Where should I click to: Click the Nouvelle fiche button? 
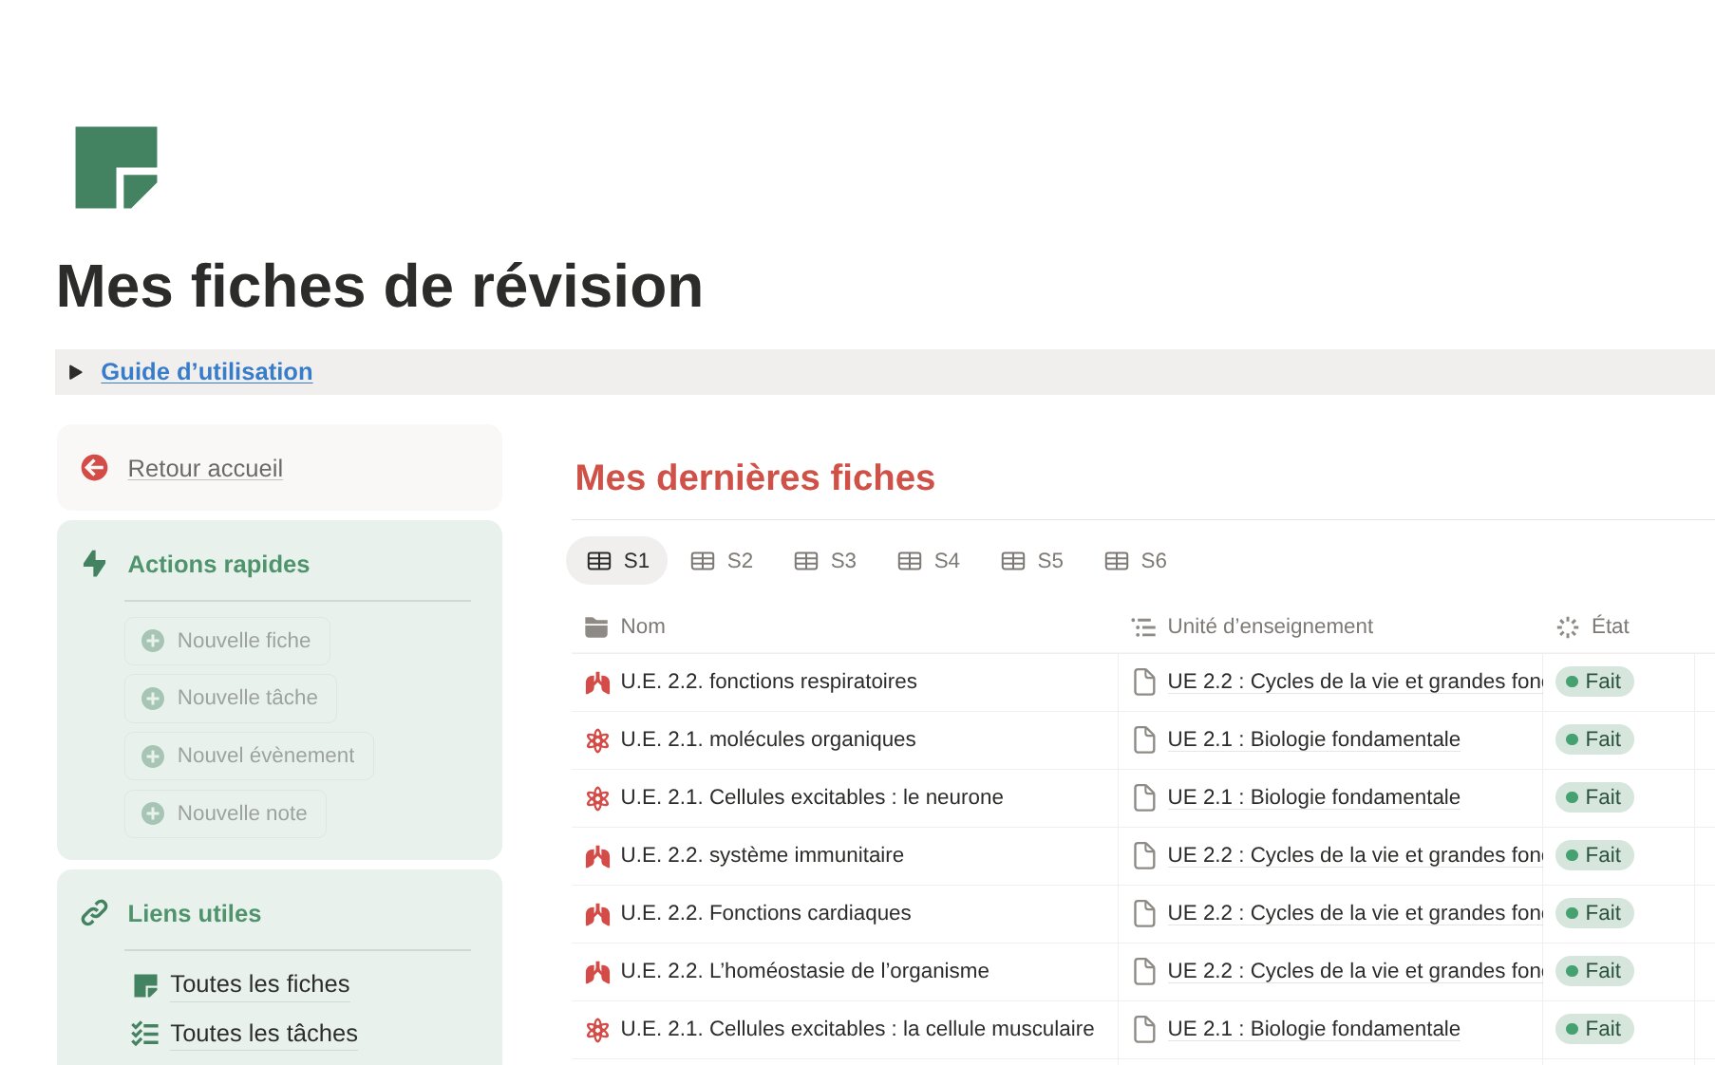point(227,641)
